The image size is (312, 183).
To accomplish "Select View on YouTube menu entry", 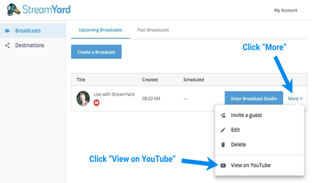I will pyautogui.click(x=260, y=165).
